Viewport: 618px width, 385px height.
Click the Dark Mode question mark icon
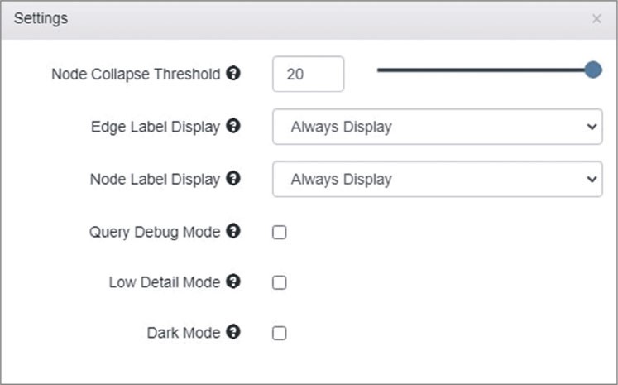tap(233, 332)
